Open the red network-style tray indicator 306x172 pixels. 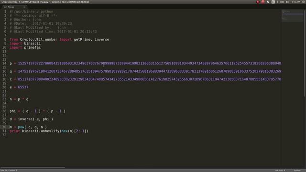[x=263, y=2]
